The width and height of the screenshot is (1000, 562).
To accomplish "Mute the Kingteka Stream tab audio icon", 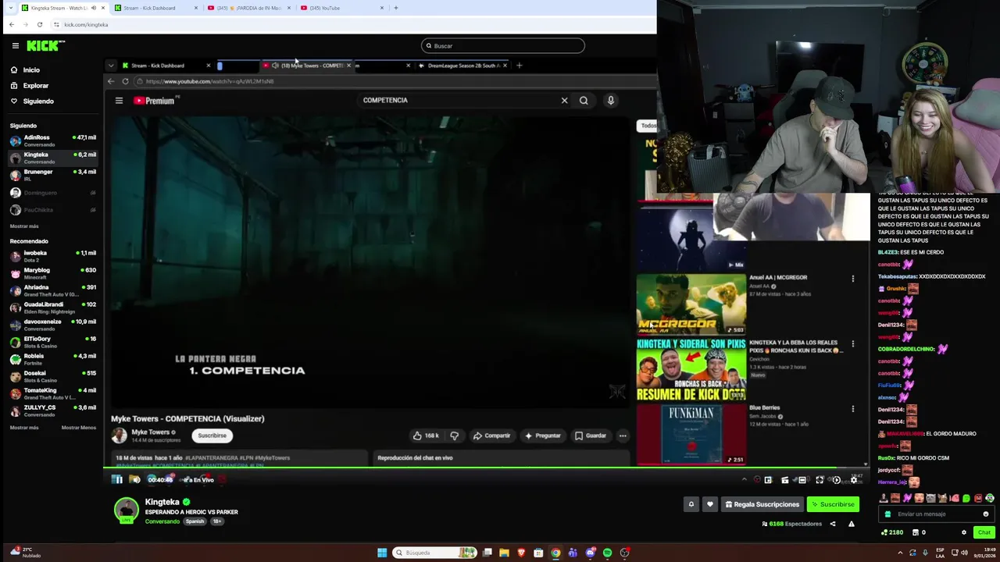I will coord(94,8).
